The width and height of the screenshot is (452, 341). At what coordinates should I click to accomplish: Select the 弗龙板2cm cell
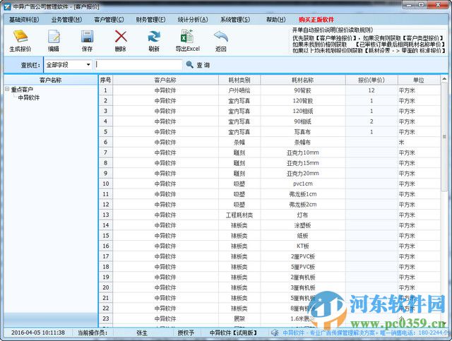pyautogui.click(x=303, y=205)
